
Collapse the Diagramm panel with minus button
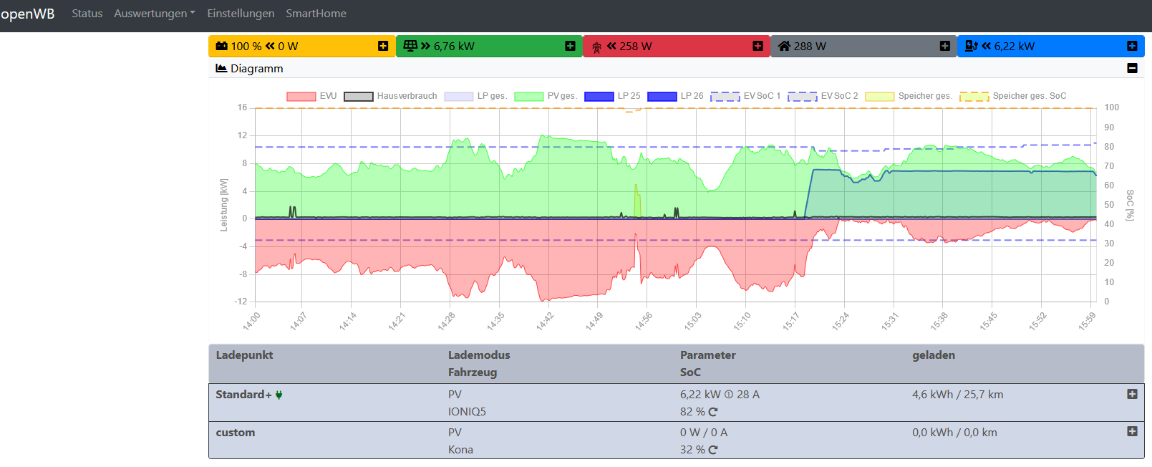(1132, 68)
